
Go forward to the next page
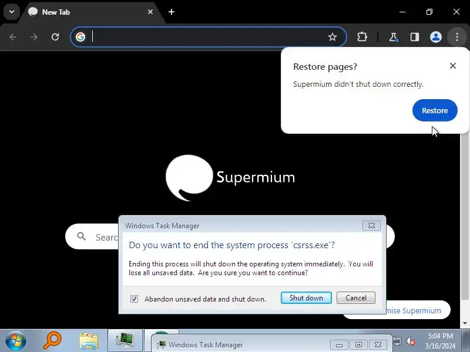click(x=34, y=37)
